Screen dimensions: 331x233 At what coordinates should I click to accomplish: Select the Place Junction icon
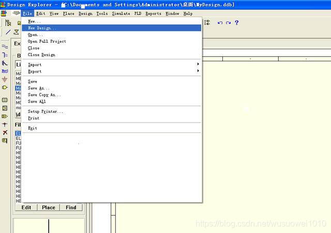point(5,124)
